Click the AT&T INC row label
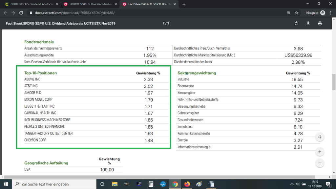This screenshot has height=189, width=336. [x=31, y=86]
